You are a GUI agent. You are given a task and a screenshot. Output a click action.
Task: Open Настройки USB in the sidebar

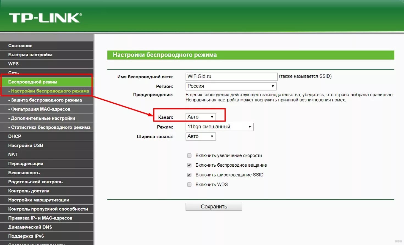[x=47, y=145]
